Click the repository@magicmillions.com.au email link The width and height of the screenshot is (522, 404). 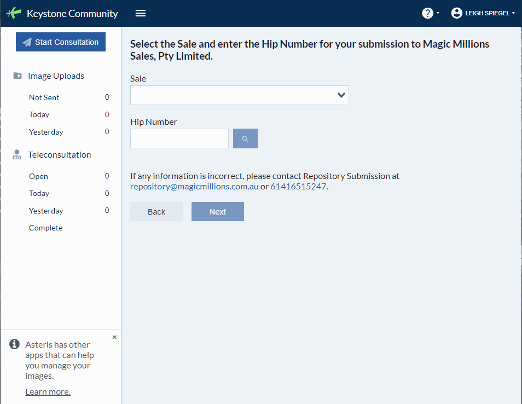(194, 186)
